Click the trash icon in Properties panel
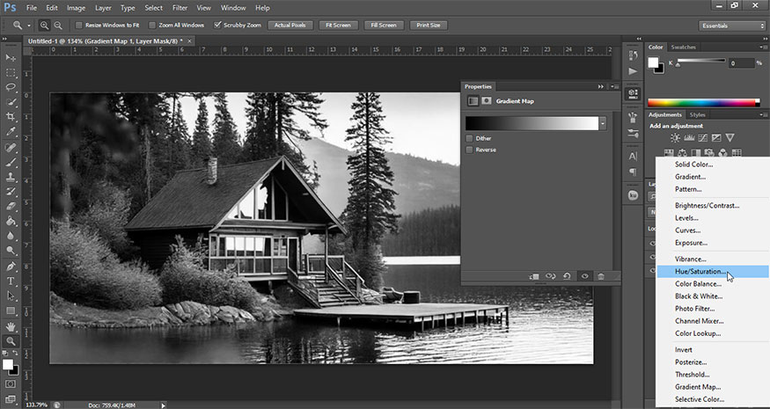Image resolution: width=770 pixels, height=409 pixels. (601, 276)
